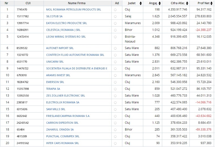This screenshot has height=147, width=215.
Task: Open CELESTICA ( ROMANIA ) SRL link
Action: [x=63, y=30]
